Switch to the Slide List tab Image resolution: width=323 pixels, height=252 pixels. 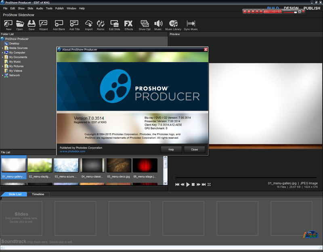[x=15, y=194]
